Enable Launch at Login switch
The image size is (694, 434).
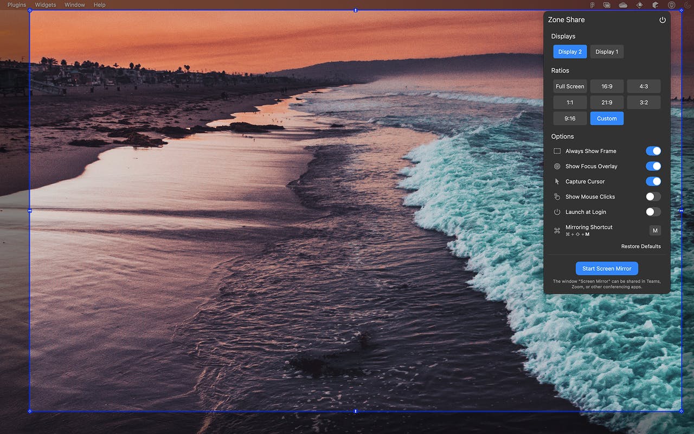tap(653, 212)
